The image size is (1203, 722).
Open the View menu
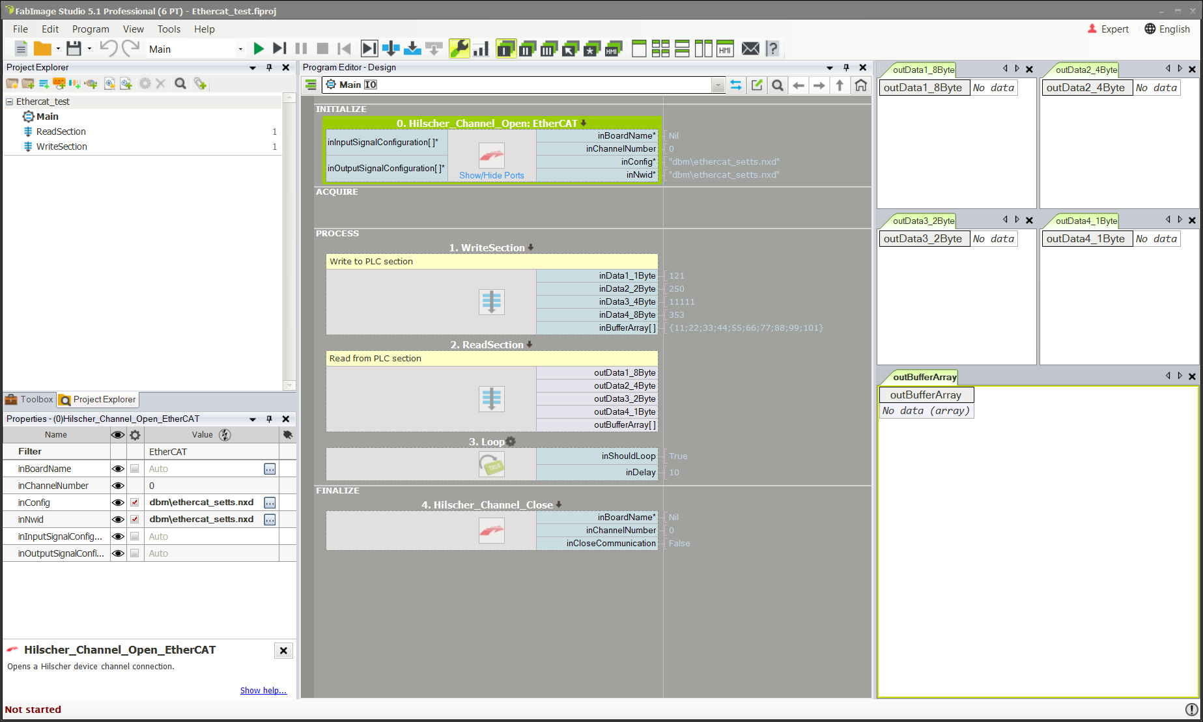(134, 29)
